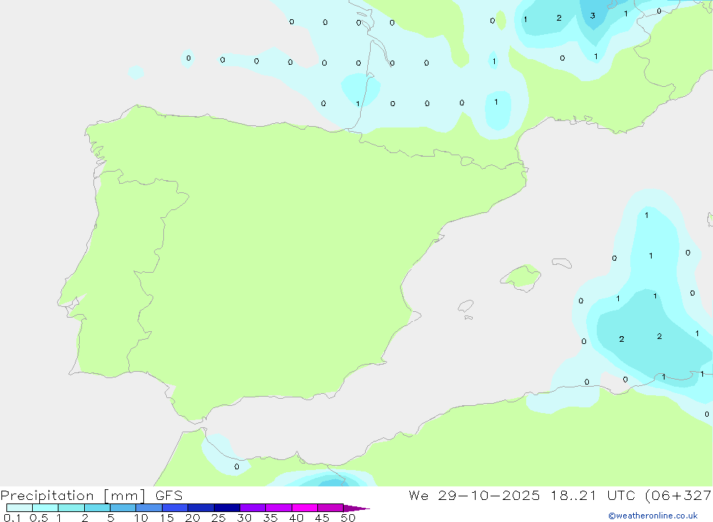This screenshot has height=522, width=713.
Task: Click purple legend swatch between 30 and 35
Action: [x=253, y=508]
